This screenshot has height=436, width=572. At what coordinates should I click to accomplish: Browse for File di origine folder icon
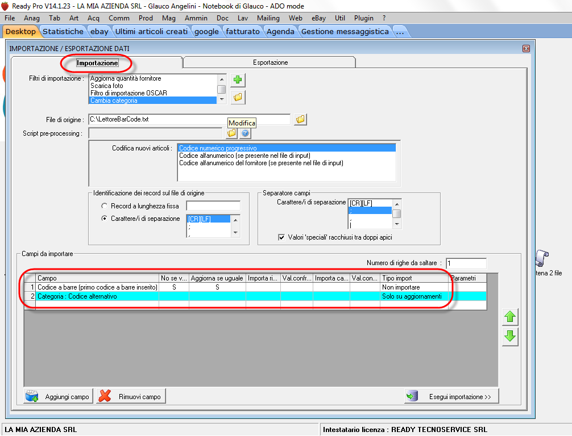(x=300, y=119)
